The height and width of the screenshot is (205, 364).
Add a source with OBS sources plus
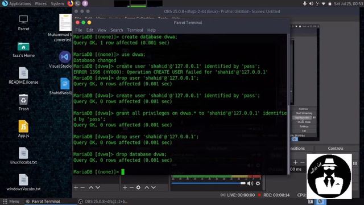125,187
